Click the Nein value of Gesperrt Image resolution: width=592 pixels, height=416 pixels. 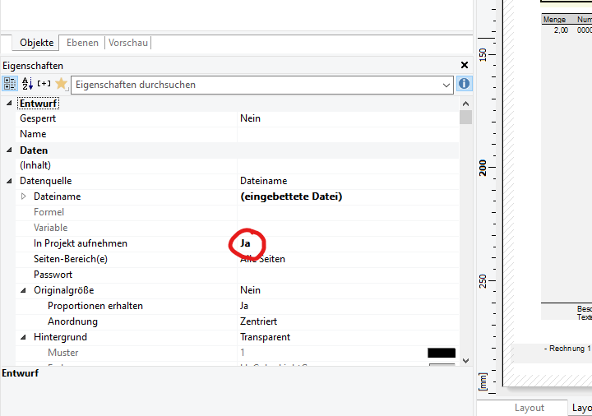click(250, 118)
